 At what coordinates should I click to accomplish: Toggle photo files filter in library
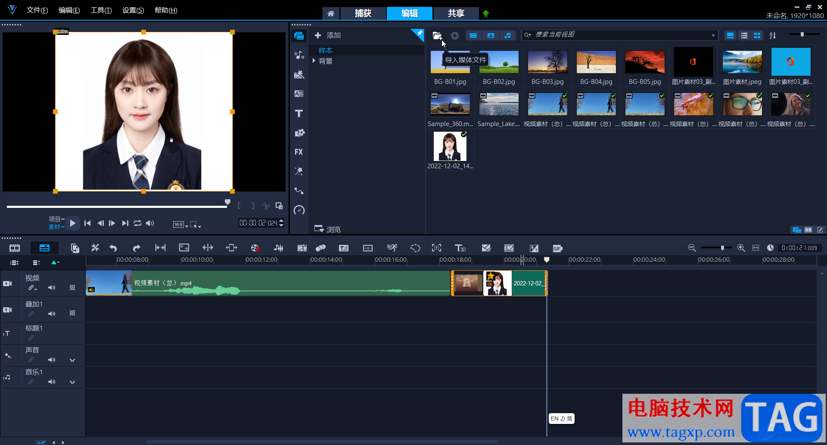[491, 35]
